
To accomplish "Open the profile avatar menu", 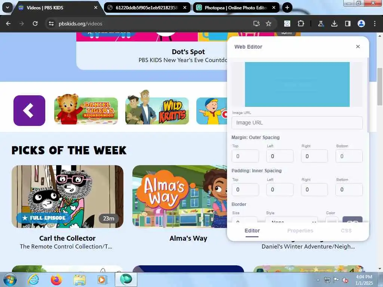I will pos(361,24).
